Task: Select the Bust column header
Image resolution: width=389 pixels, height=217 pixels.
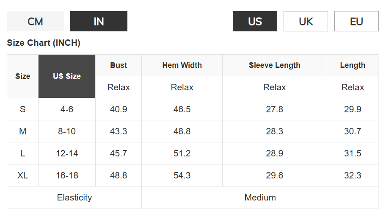Action: (x=119, y=65)
